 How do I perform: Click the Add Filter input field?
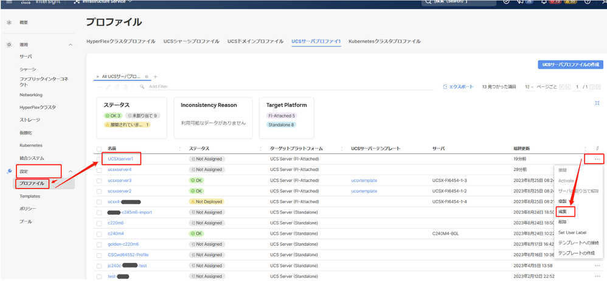(x=290, y=87)
